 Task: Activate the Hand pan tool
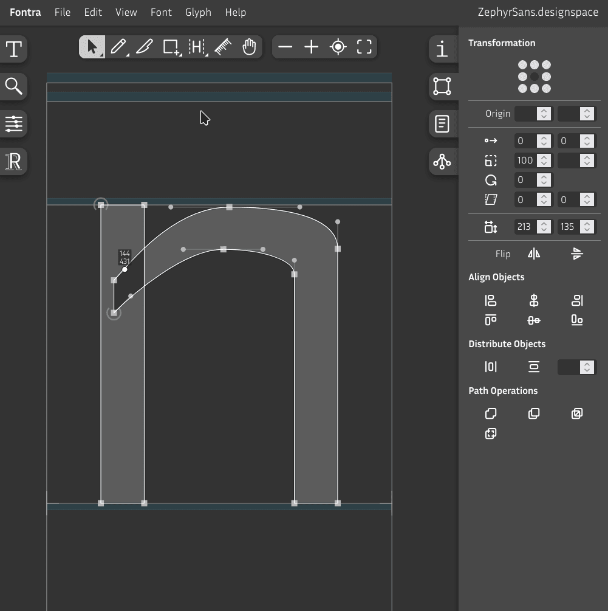[249, 47]
